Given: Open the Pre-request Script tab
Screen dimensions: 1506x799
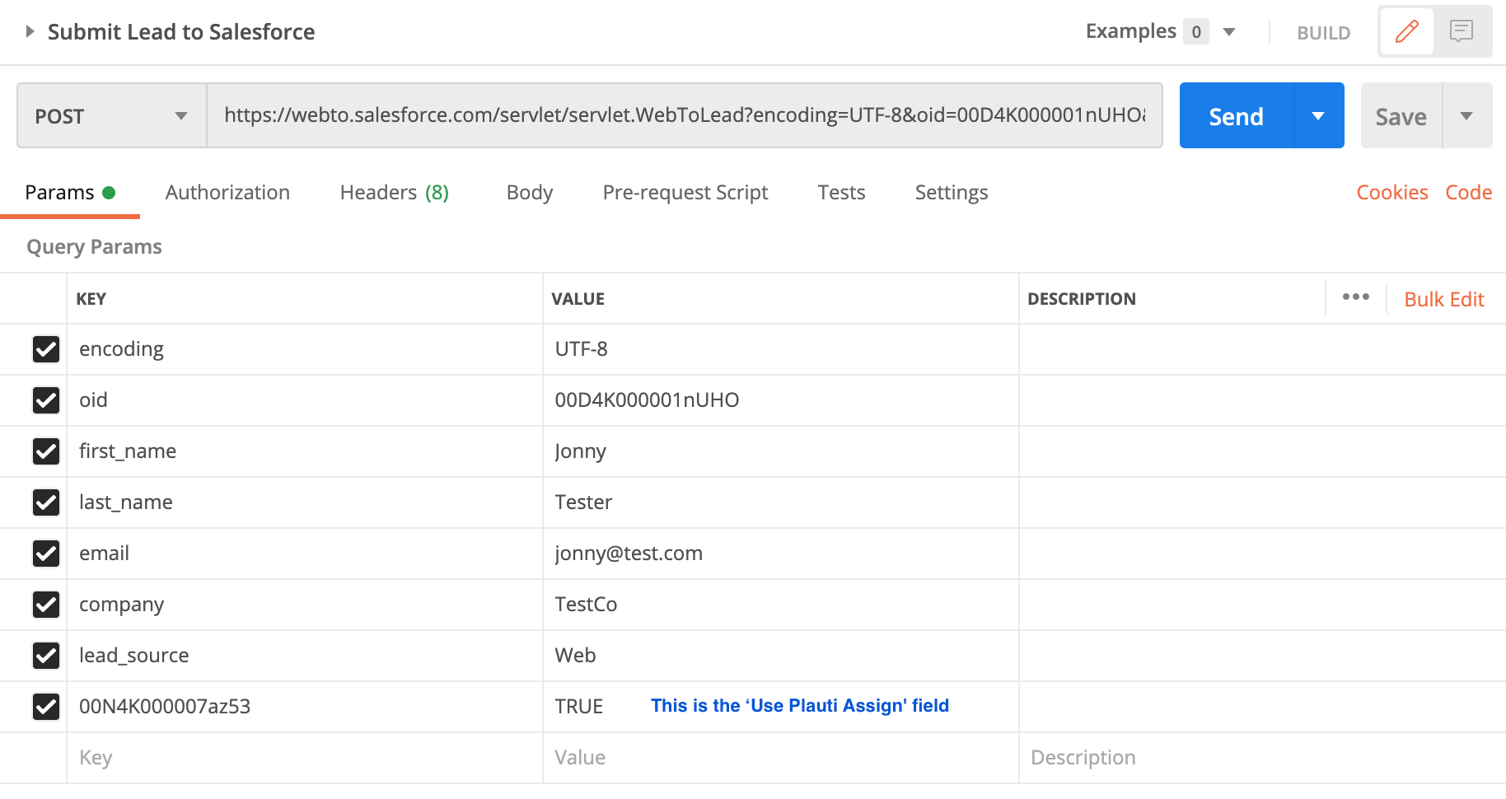Looking at the screenshot, I should (685, 193).
